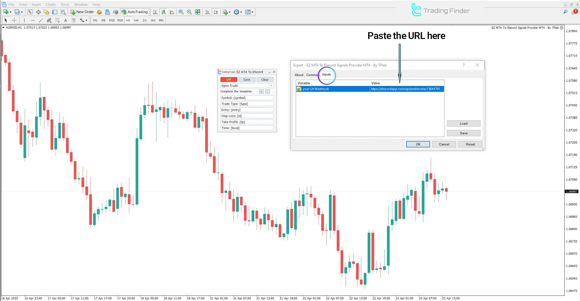Click the zoom out magnifier icon
This screenshot has width=580, height=301.
click(x=189, y=12)
